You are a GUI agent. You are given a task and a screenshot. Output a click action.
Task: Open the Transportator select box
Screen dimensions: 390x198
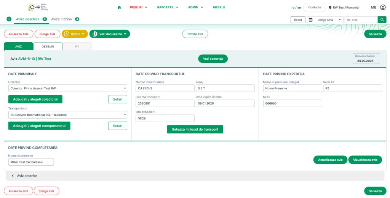click(67, 115)
